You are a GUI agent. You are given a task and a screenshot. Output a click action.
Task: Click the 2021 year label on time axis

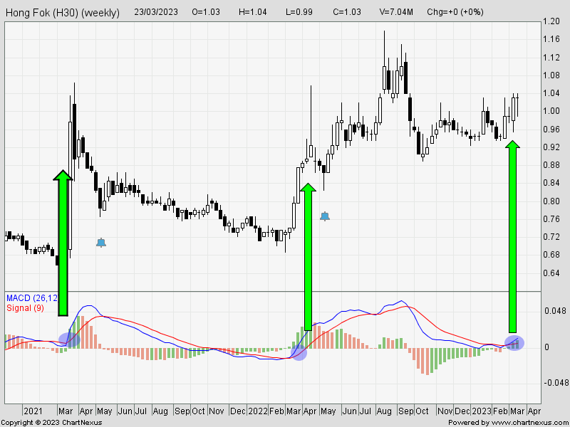tap(33, 411)
